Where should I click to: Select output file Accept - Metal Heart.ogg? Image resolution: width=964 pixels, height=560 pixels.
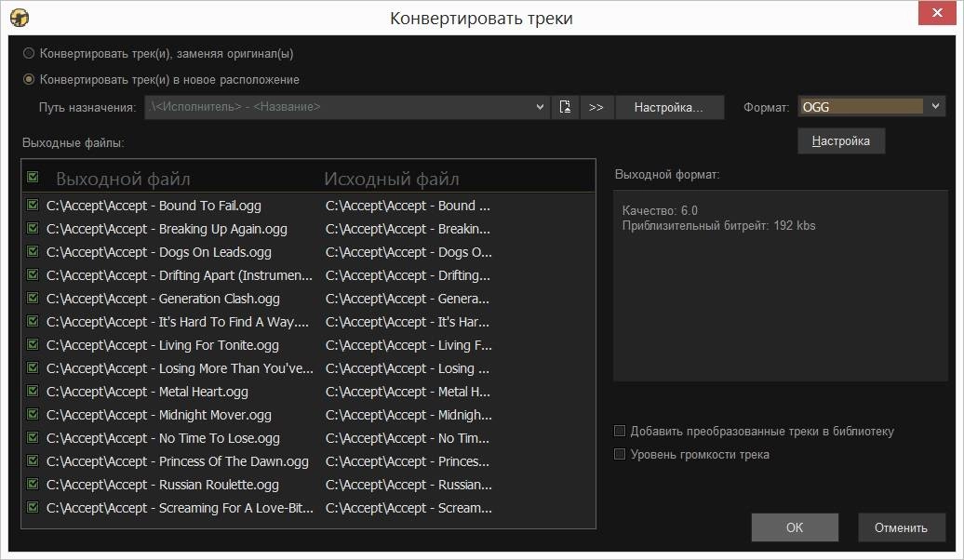[x=148, y=392]
